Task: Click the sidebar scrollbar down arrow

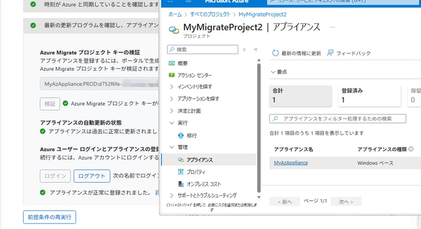Action: coord(259,197)
